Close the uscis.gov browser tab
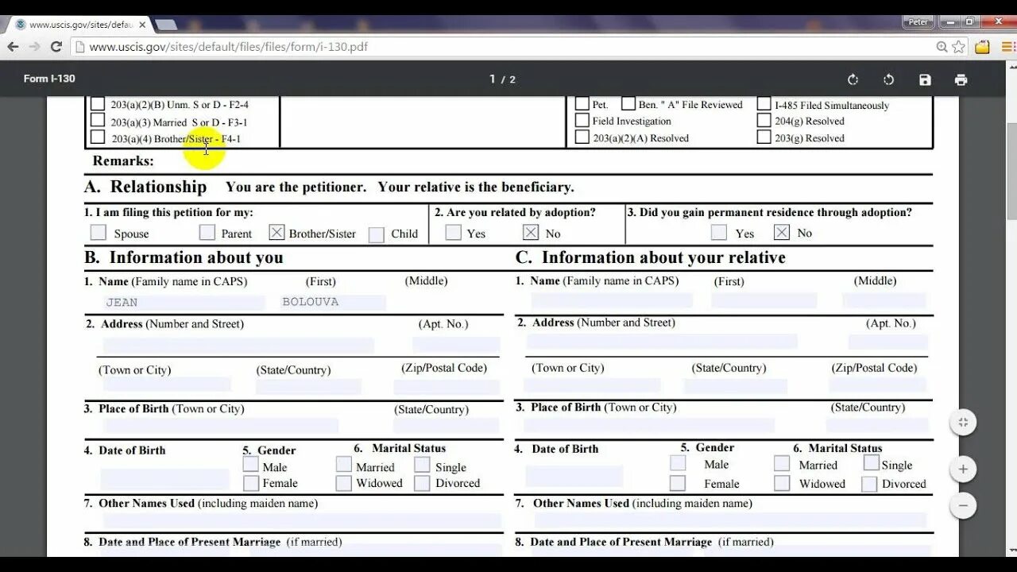The width and height of the screenshot is (1017, 572). pyautogui.click(x=142, y=25)
